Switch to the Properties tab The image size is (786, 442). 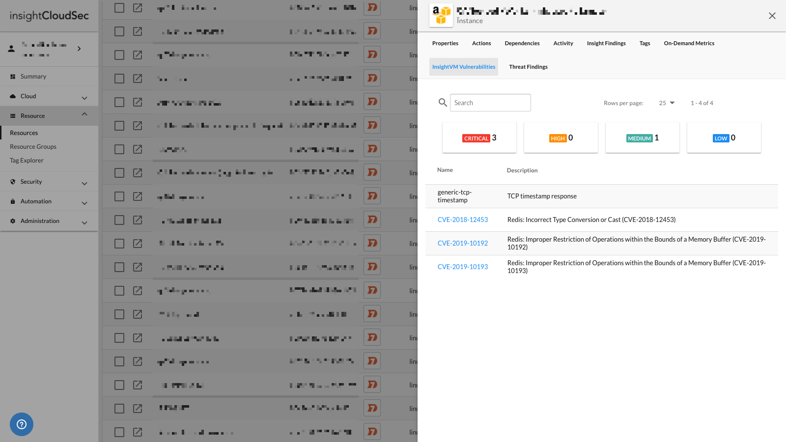(x=445, y=43)
